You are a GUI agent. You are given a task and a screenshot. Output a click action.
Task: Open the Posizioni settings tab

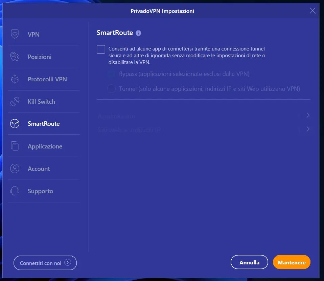point(44,57)
